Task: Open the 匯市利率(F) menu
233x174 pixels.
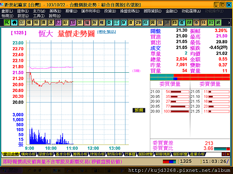Action: pos(90,11)
